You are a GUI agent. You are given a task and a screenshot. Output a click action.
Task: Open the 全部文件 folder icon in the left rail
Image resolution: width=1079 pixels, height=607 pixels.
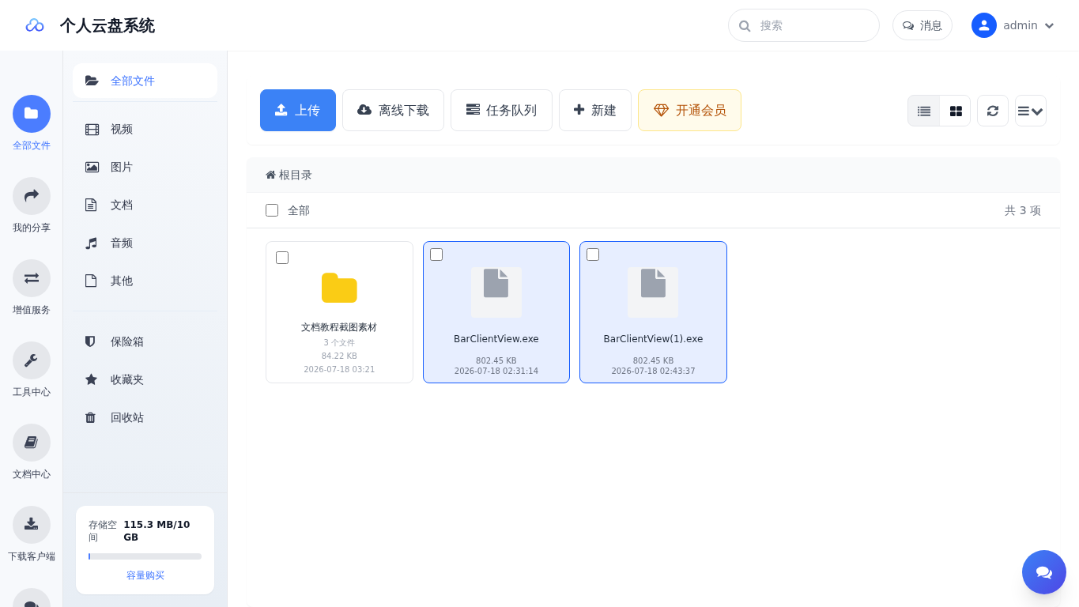[x=32, y=114]
